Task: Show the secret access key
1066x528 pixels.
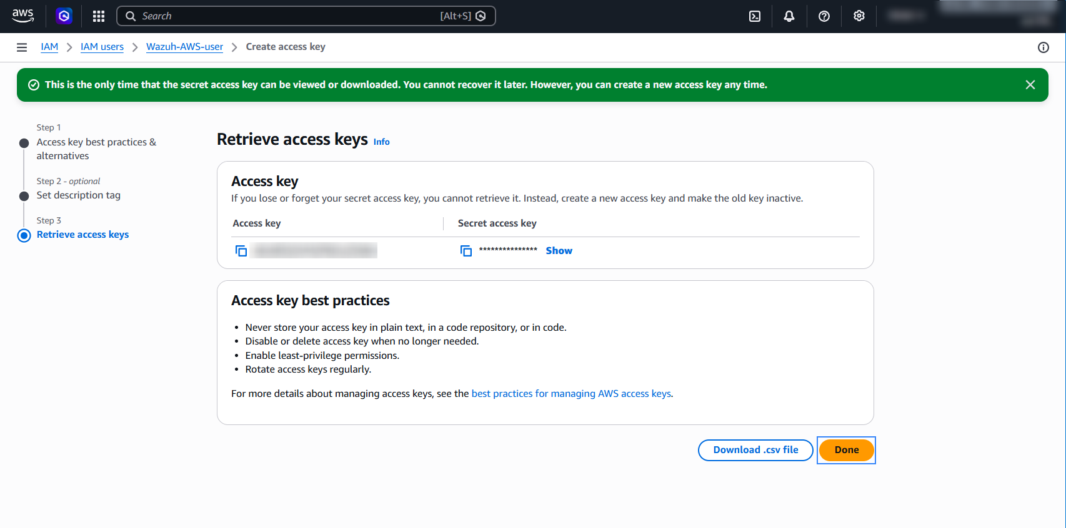Action: [559, 251]
